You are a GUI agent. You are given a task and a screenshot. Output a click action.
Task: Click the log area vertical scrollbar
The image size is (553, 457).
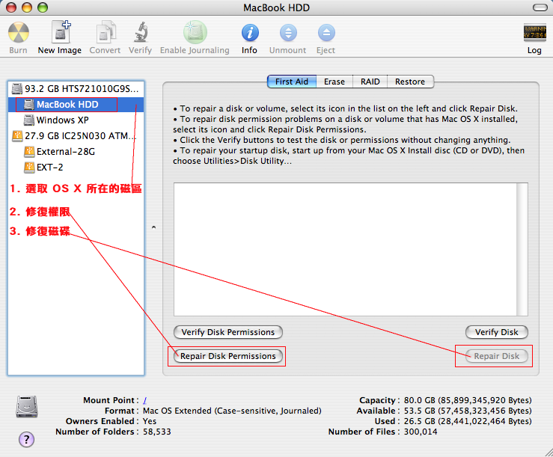tap(522, 249)
